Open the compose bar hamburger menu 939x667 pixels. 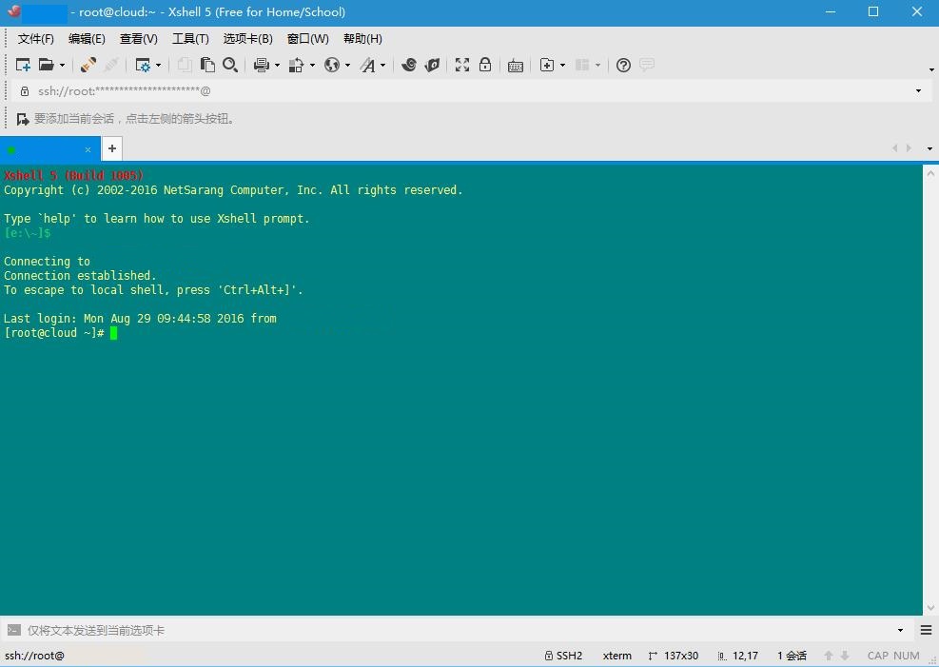(x=926, y=630)
